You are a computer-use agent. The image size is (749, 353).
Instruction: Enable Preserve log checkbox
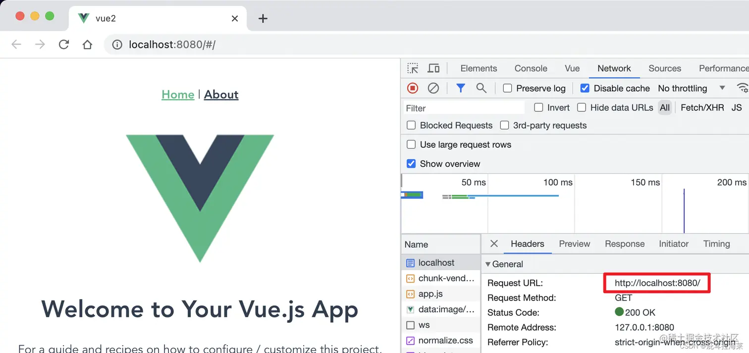point(507,88)
